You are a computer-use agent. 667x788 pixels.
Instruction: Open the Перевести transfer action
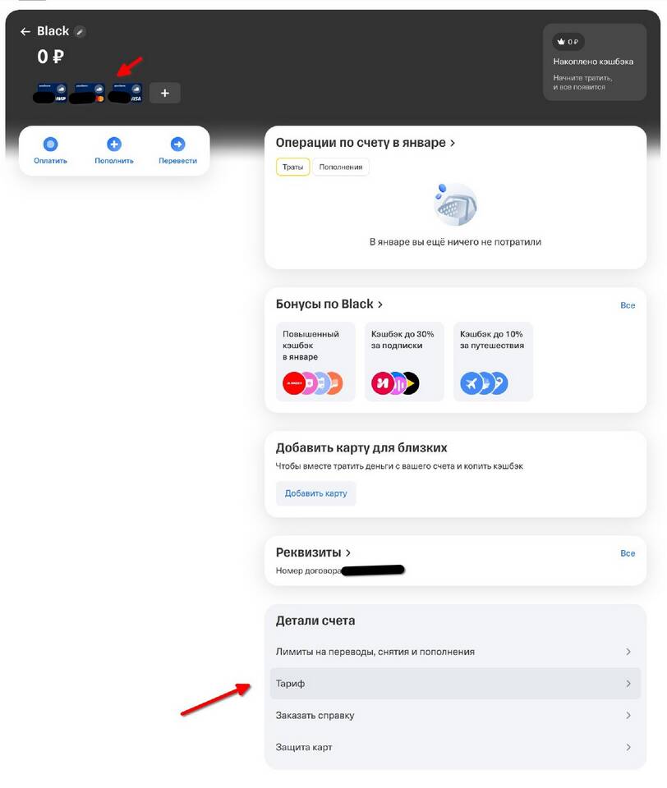pyautogui.click(x=177, y=150)
